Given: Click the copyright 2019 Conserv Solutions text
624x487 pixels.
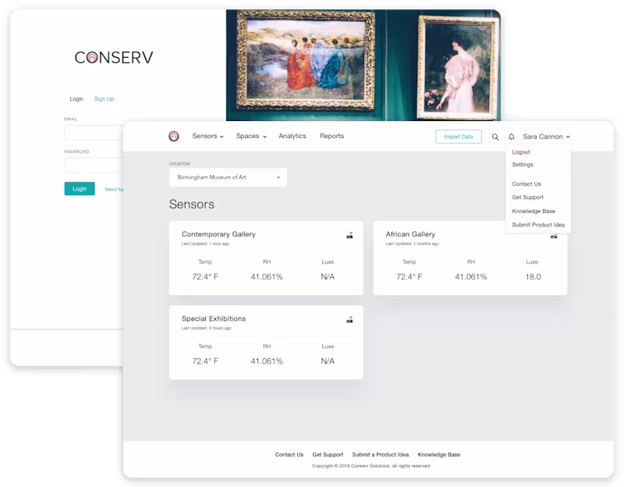Looking at the screenshot, I should (x=371, y=466).
